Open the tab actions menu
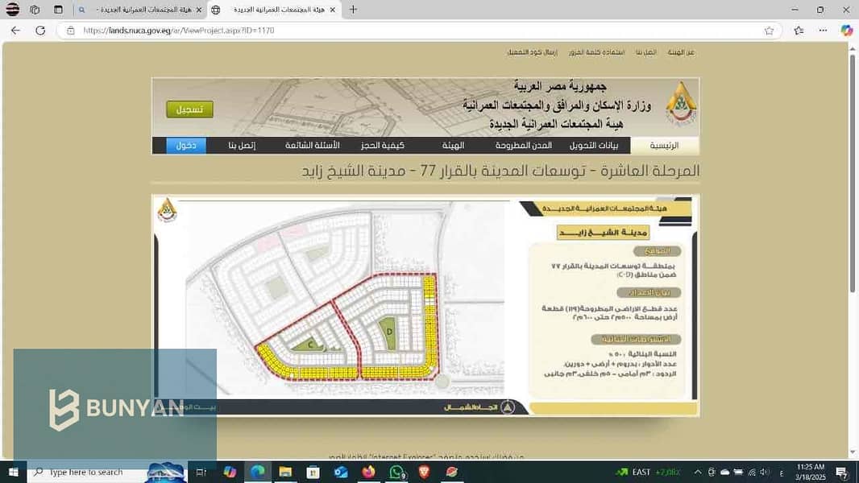The width and height of the screenshot is (859, 483). pyautogui.click(x=58, y=10)
